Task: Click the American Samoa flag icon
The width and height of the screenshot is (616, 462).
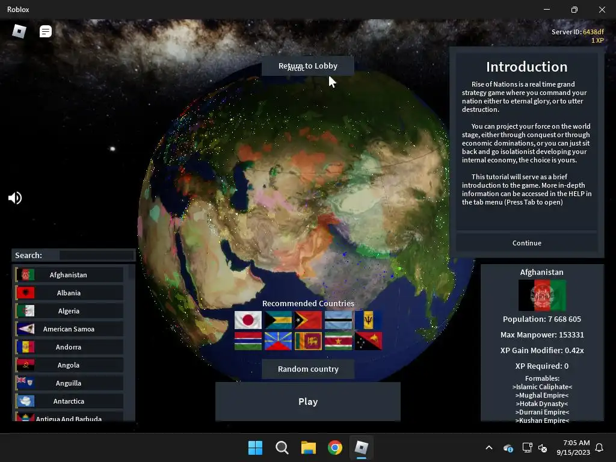Action: coord(25,329)
